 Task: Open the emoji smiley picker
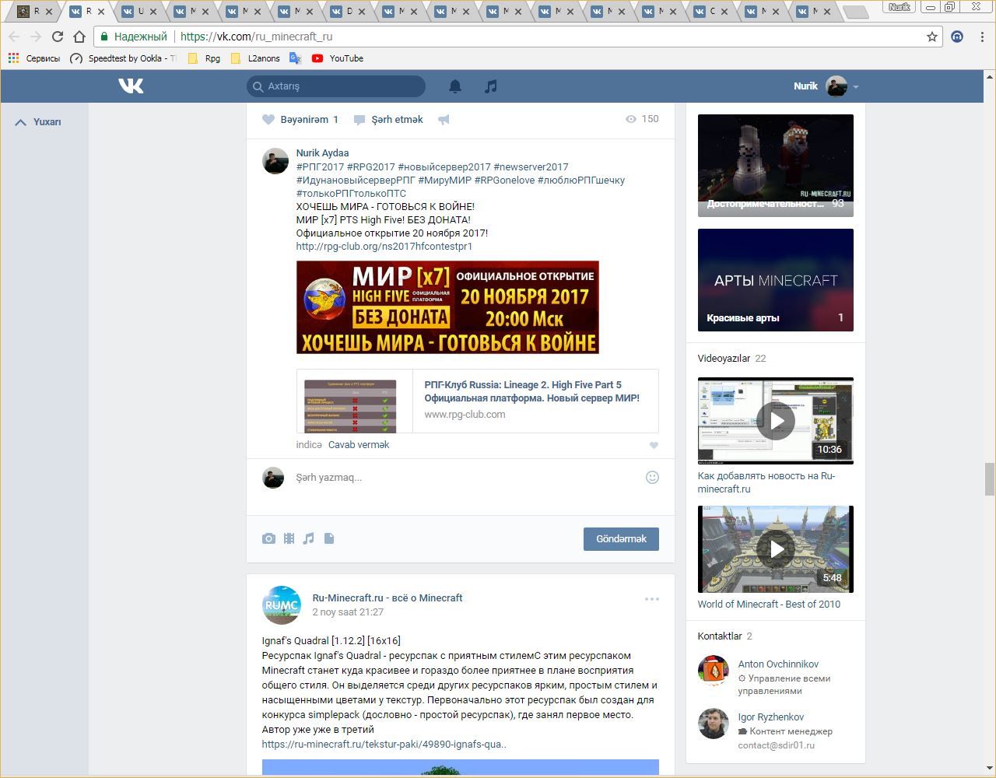[x=653, y=478]
